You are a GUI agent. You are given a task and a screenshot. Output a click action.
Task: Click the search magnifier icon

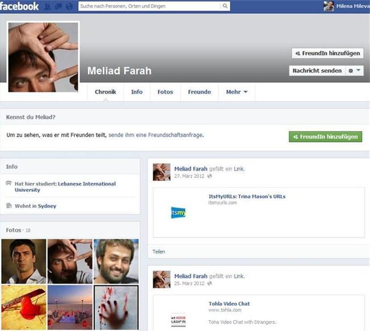click(225, 6)
